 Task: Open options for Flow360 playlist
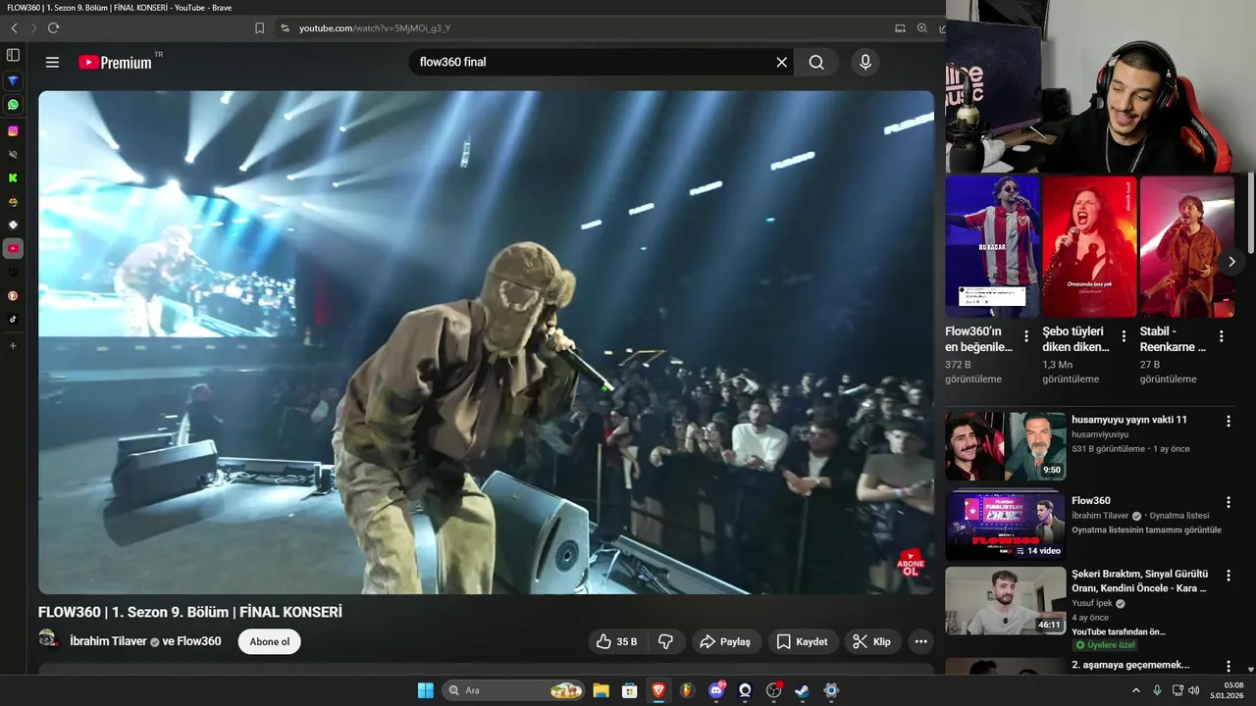[1228, 502]
